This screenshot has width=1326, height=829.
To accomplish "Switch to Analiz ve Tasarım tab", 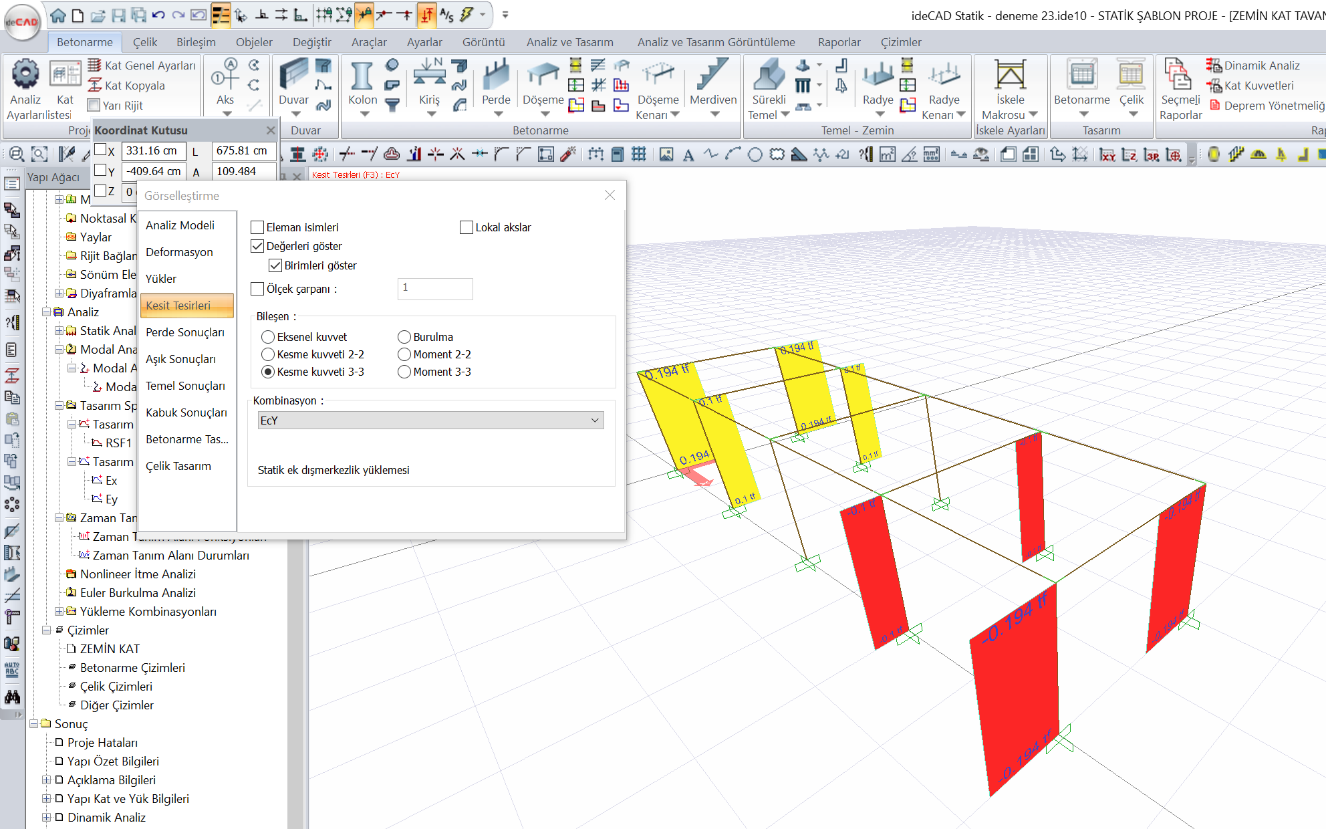I will pos(569,42).
